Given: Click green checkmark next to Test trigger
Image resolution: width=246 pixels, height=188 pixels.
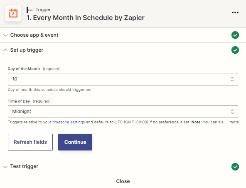Looking at the screenshot, I should pyautogui.click(x=235, y=167).
